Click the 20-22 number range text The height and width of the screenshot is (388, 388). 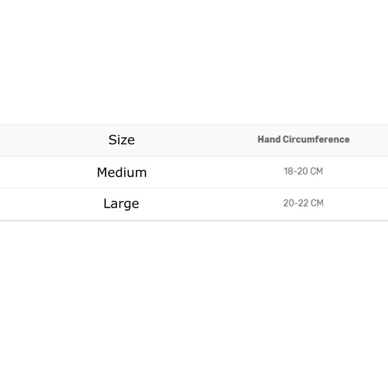point(296,203)
